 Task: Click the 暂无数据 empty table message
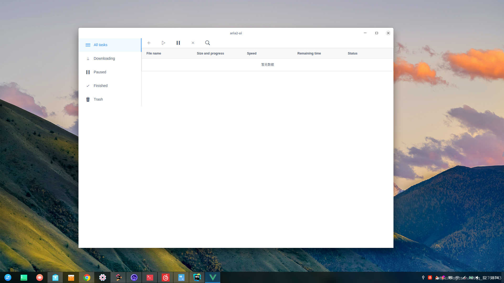[x=267, y=64]
